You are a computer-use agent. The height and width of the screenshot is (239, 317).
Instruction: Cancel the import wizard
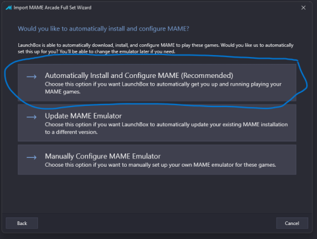click(x=292, y=223)
